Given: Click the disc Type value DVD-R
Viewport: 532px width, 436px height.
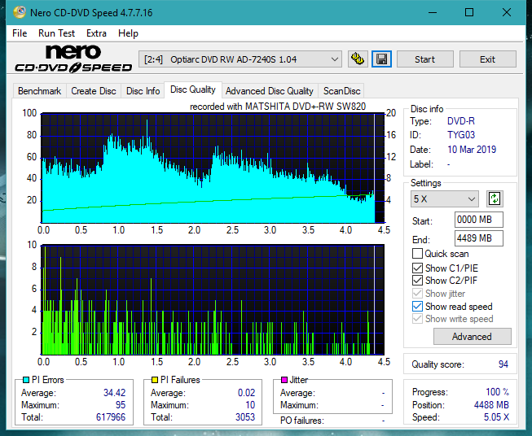Looking at the screenshot, I should click(461, 121).
